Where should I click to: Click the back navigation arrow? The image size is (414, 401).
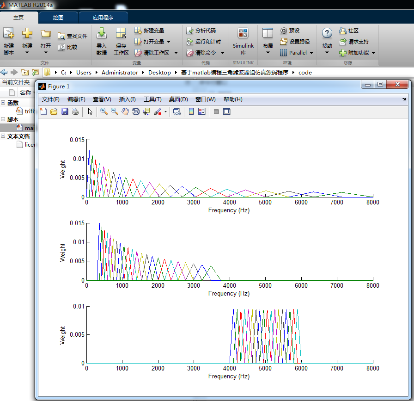4,72
